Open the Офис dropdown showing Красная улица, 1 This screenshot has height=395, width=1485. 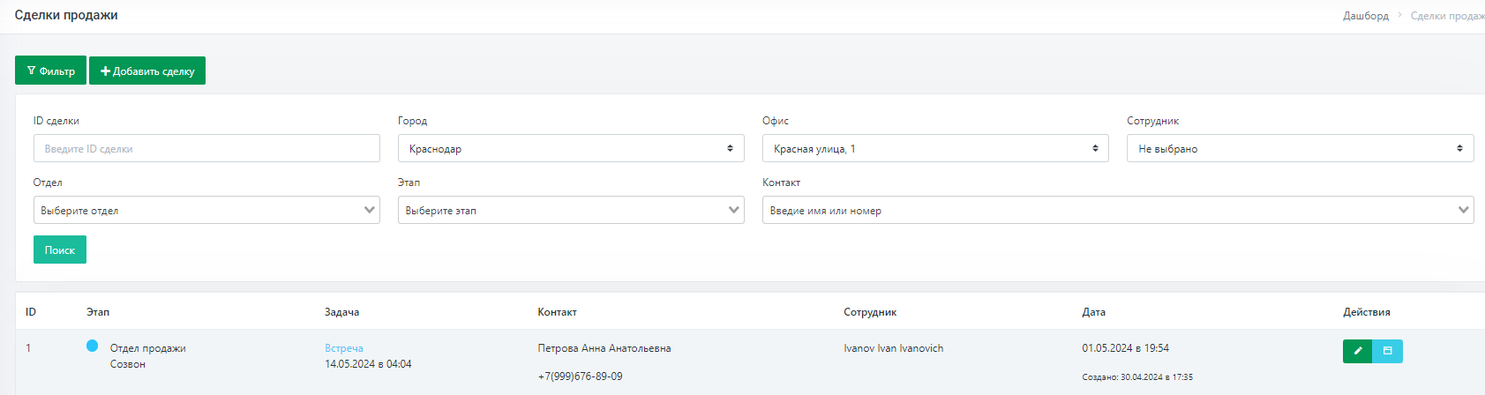[935, 148]
